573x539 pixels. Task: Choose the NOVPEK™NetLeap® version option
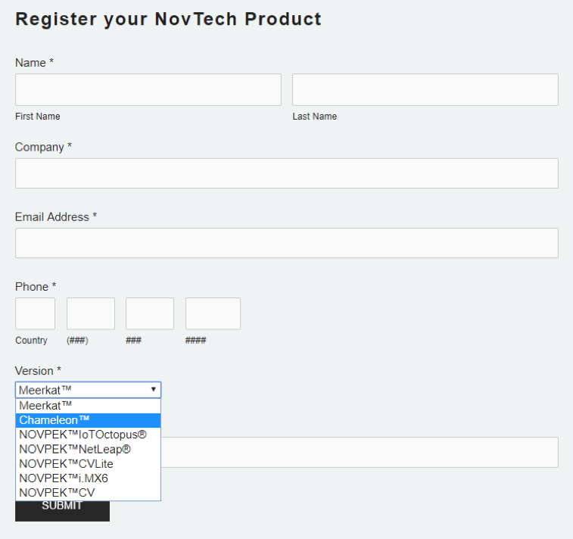coord(88,449)
